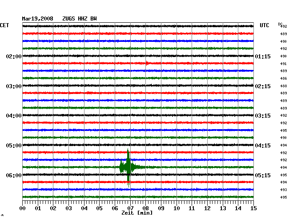This screenshot has height=220, width=289.
Task: Select the 14 minute axis tick label
Action: (x=238, y=208)
